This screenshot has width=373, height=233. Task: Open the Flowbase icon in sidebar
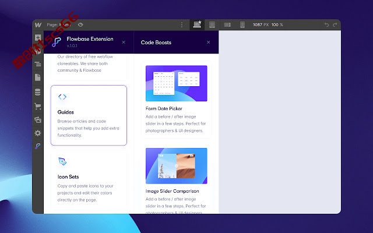(37, 146)
